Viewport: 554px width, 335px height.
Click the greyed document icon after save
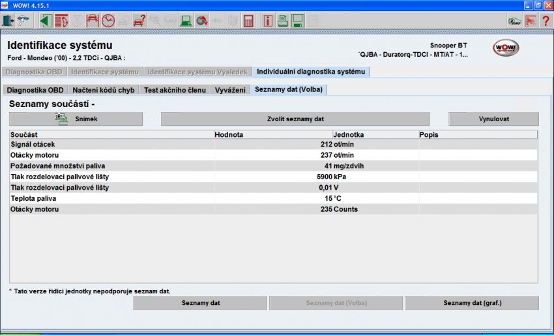[313, 21]
